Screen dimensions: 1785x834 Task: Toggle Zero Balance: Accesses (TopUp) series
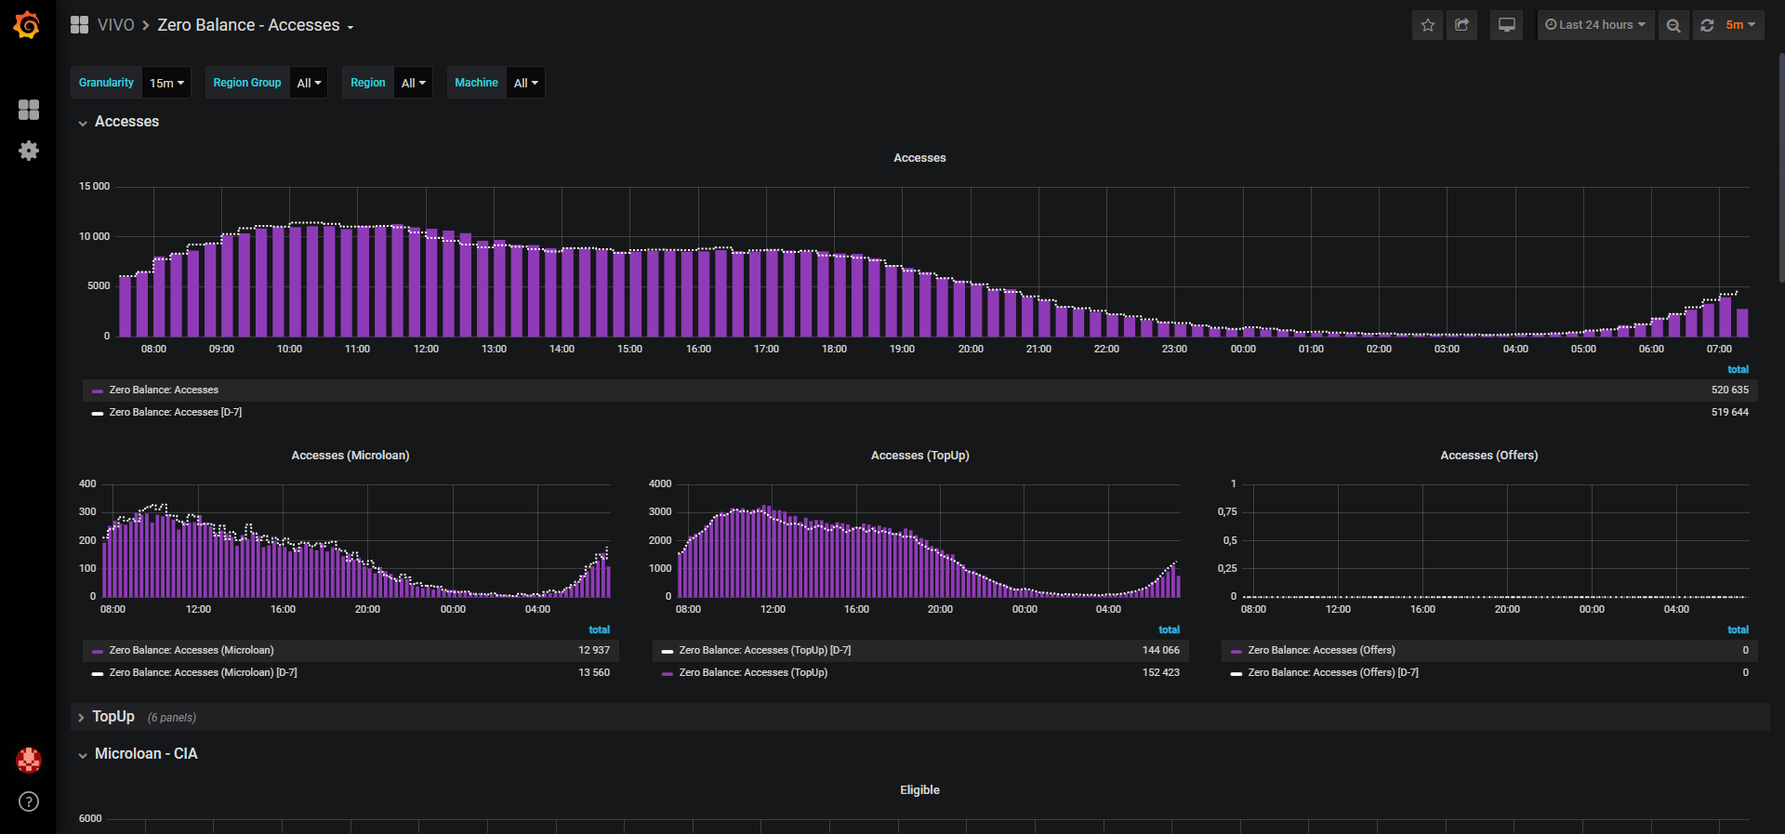tap(752, 672)
